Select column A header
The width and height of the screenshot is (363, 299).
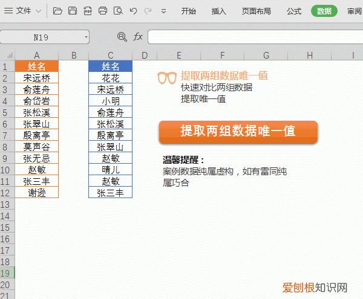[36, 56]
